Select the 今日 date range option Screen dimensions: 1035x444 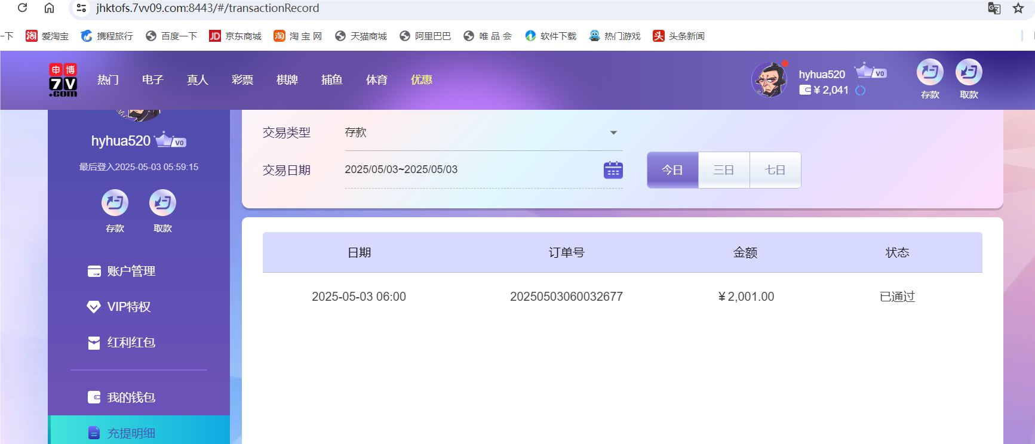672,170
